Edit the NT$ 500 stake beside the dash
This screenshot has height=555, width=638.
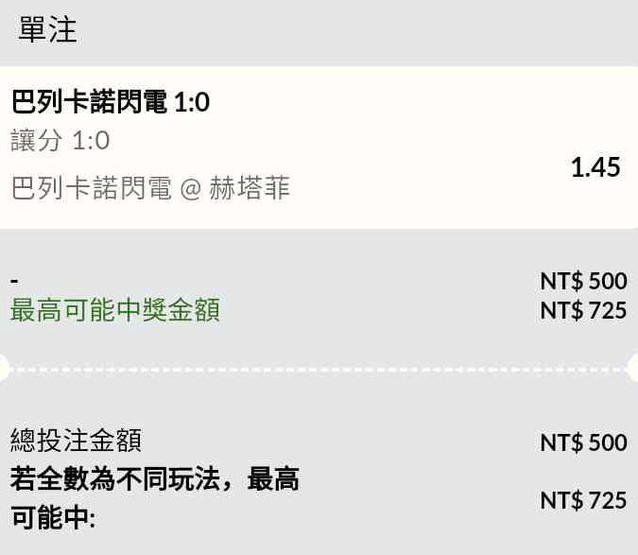(583, 281)
